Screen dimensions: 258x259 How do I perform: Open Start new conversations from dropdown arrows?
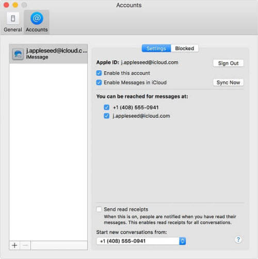tap(183, 241)
